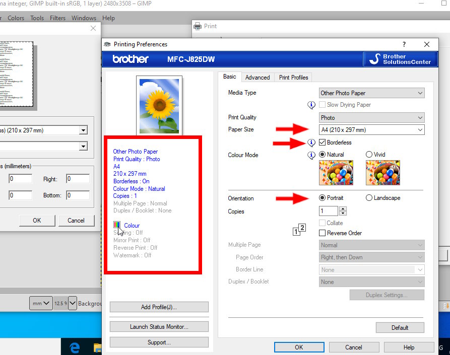
Task: Open the Paper Size A4 dropdown
Action: [x=372, y=130]
